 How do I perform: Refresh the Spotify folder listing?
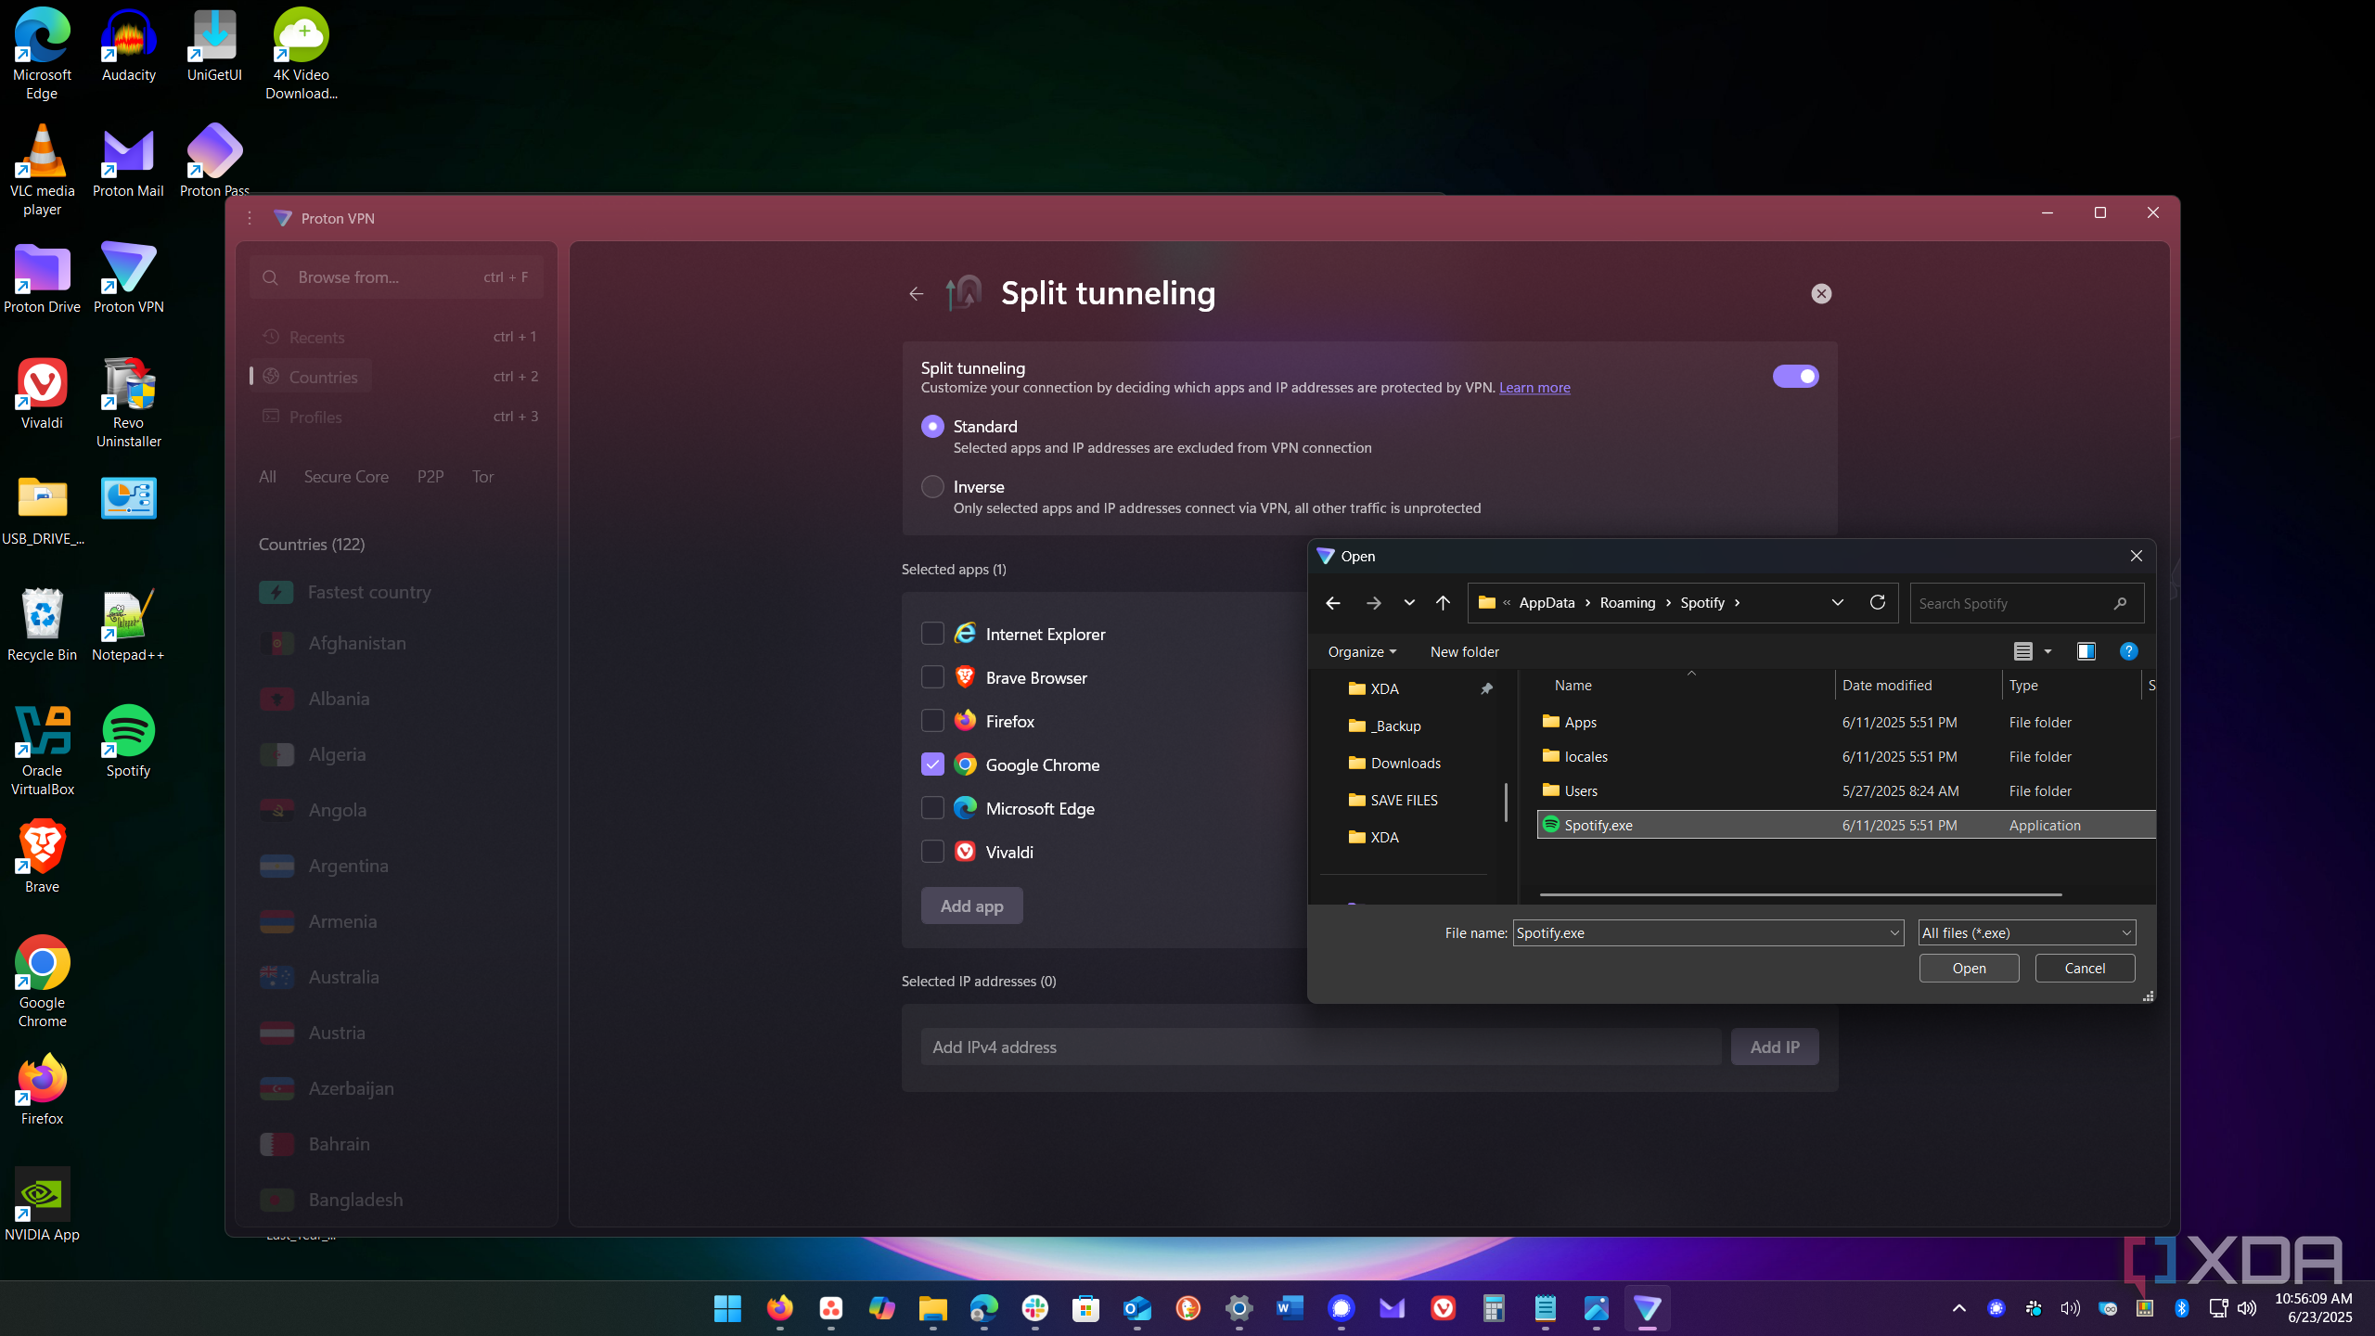[x=1878, y=603]
